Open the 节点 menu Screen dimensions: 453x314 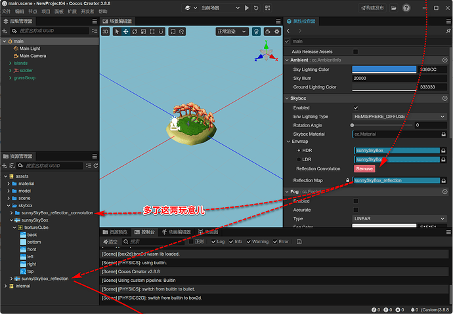click(x=33, y=12)
